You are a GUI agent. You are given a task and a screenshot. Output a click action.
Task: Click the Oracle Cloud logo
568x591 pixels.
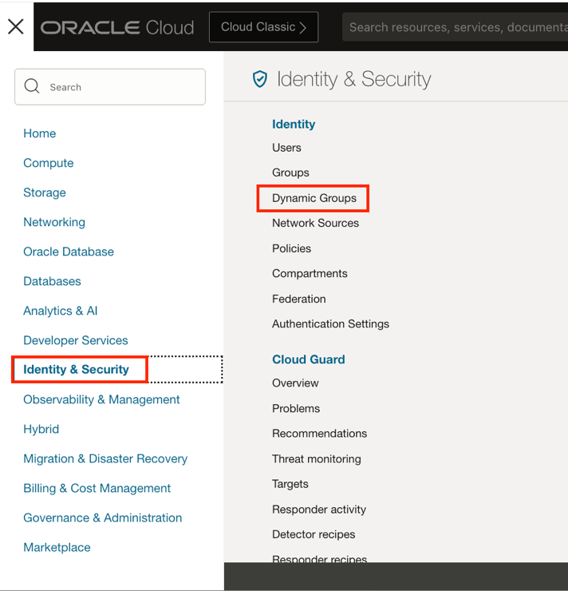pos(117,27)
